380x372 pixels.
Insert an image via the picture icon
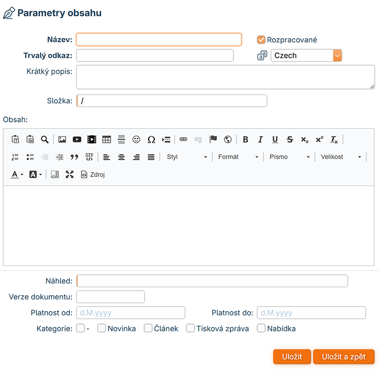[62, 139]
